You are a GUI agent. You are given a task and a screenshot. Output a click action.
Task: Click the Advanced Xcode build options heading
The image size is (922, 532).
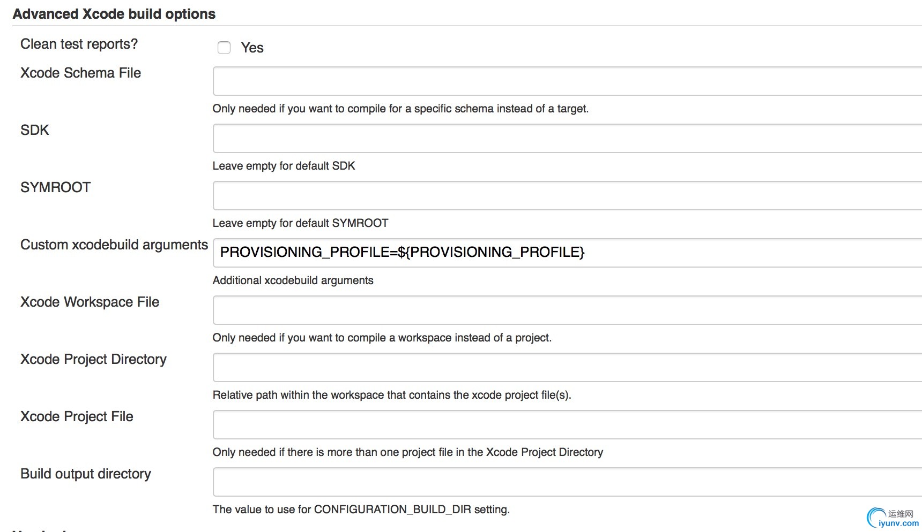click(x=114, y=14)
